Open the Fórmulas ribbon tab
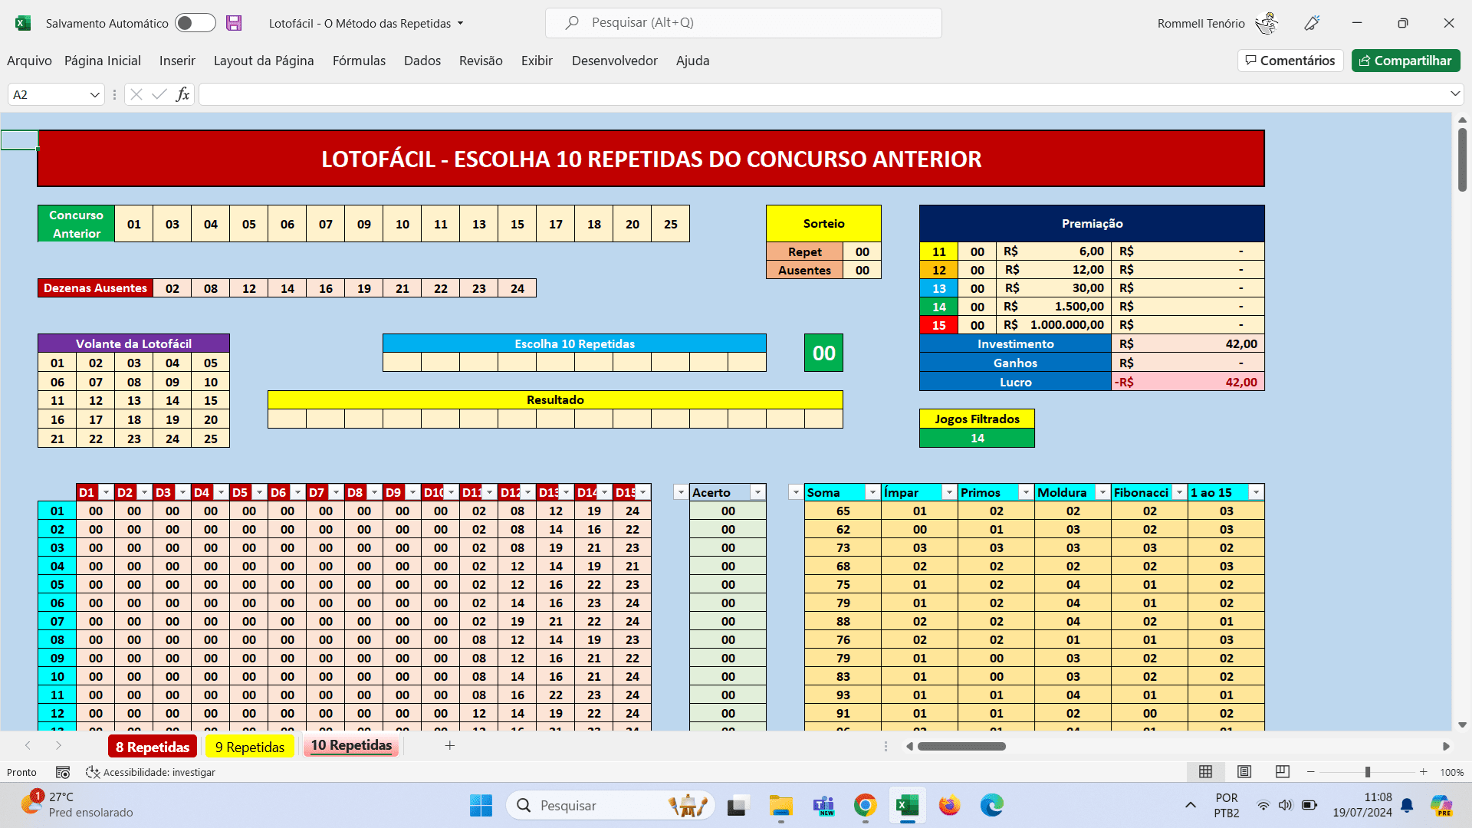This screenshot has height=828, width=1472. [359, 61]
